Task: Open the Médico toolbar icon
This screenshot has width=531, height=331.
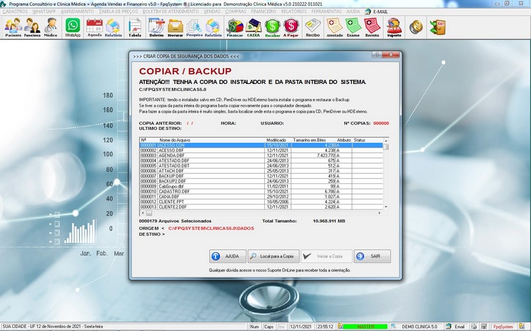Action: click(51, 27)
